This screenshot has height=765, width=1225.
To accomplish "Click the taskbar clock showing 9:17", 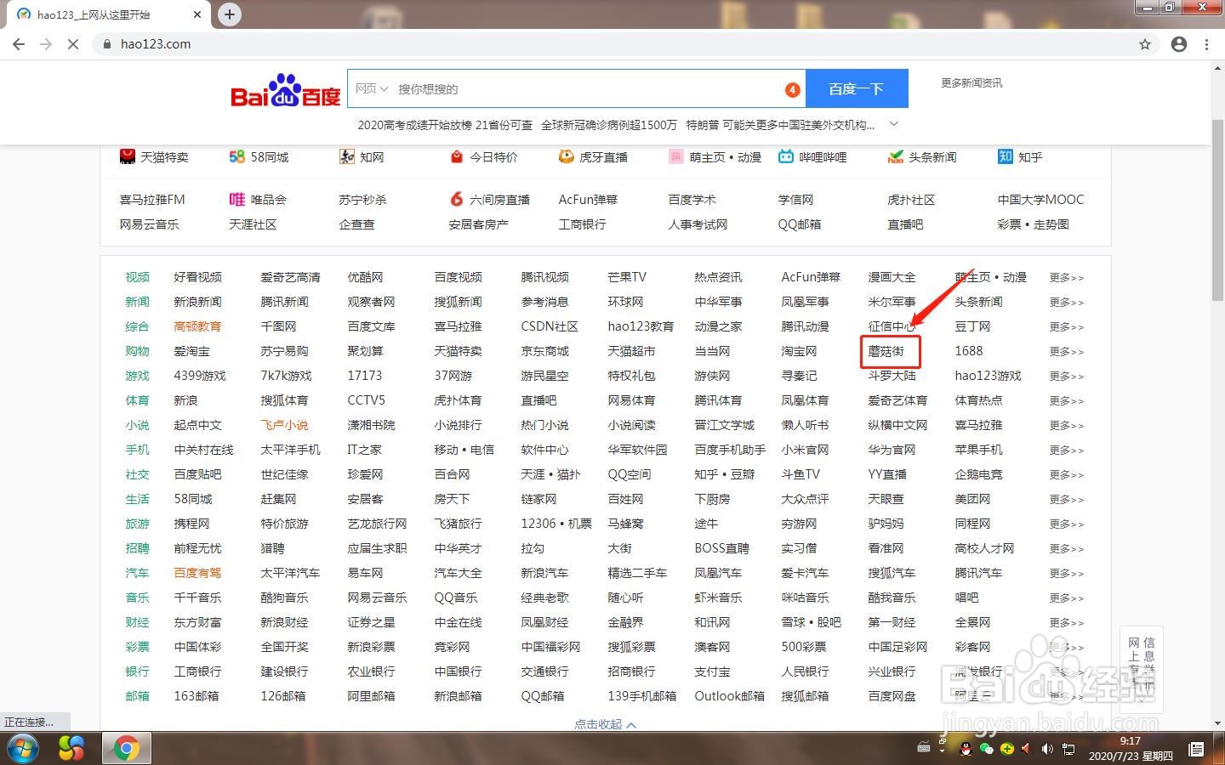I will pyautogui.click(x=1130, y=748).
